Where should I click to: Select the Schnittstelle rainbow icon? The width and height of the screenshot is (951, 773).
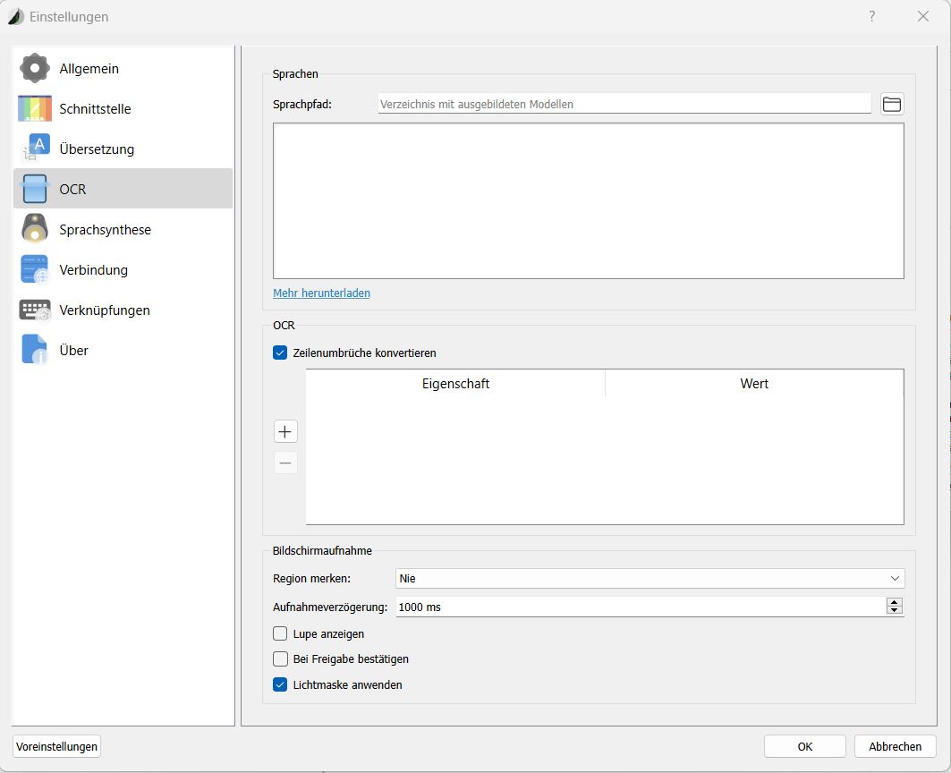pyautogui.click(x=35, y=109)
